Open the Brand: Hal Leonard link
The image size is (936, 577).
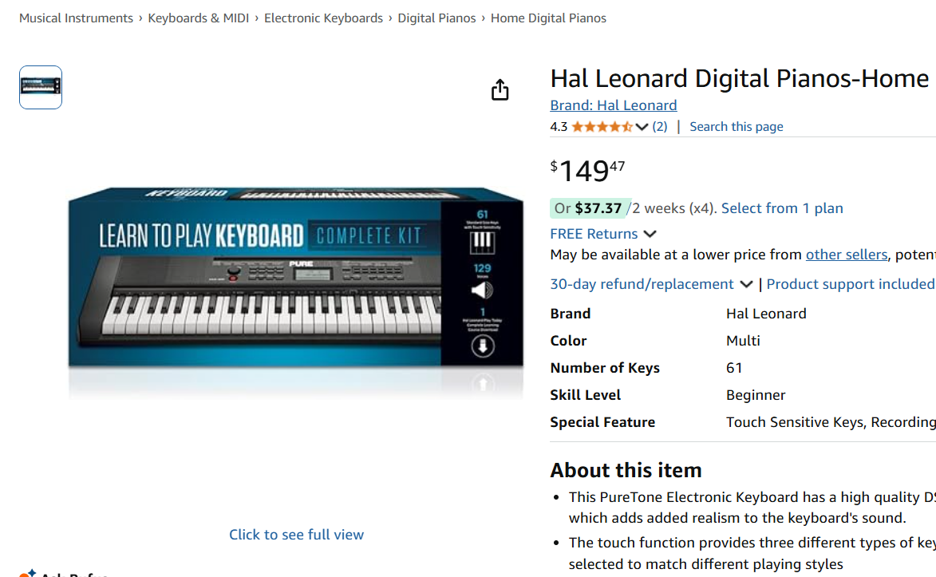point(613,105)
